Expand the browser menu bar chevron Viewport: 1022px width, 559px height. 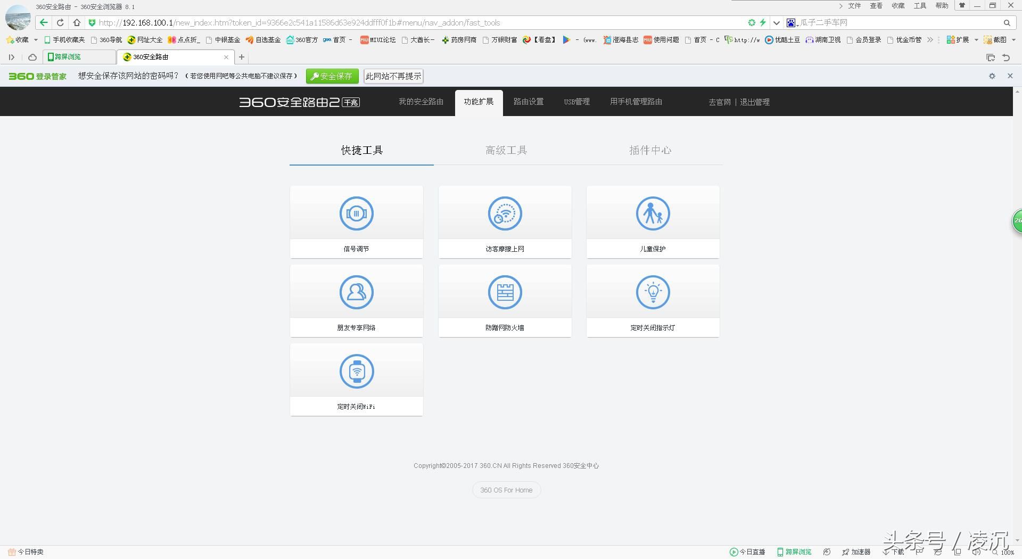pos(840,6)
